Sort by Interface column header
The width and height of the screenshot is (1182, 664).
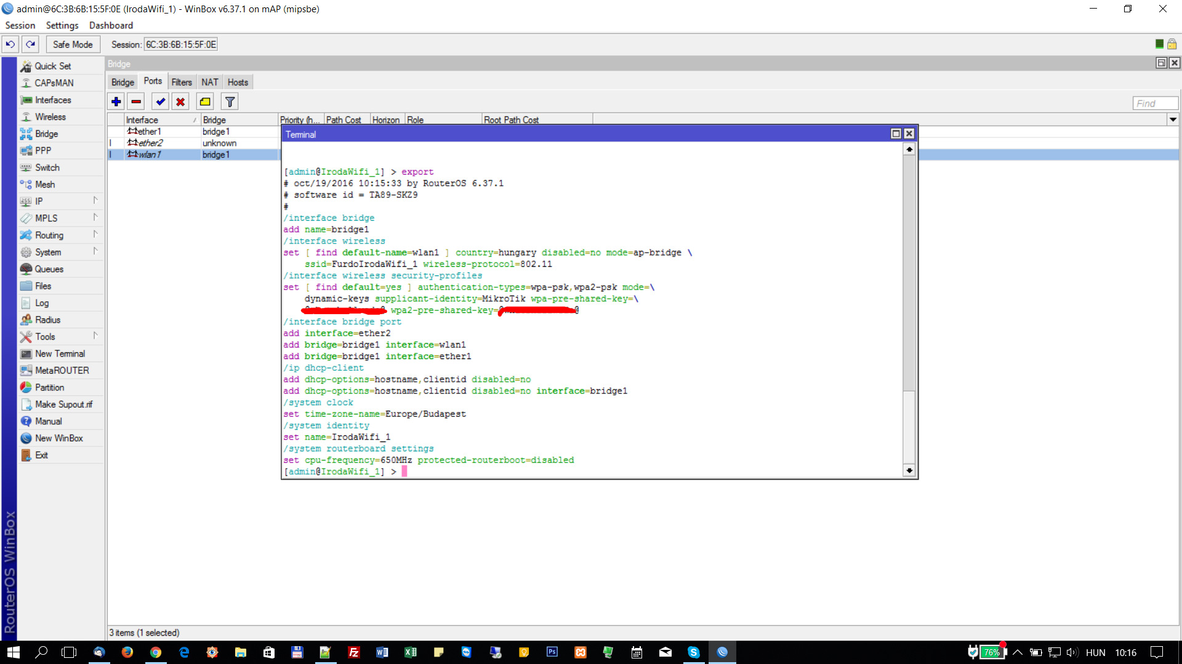[x=162, y=120]
